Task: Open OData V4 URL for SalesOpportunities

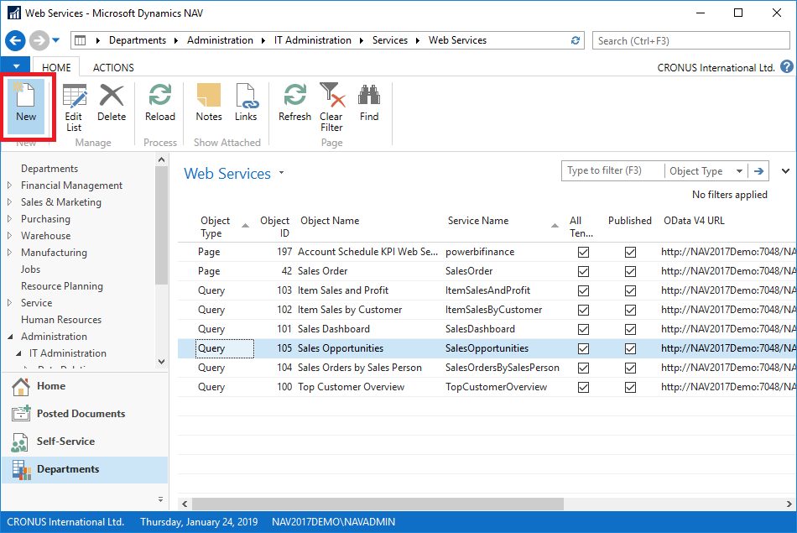Action: coord(728,348)
